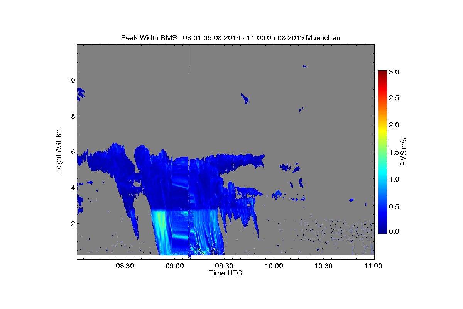Viewport: 463px width, 309px height.
Task: Click the plot title 'Peak Width RMS'
Action: 149,37
